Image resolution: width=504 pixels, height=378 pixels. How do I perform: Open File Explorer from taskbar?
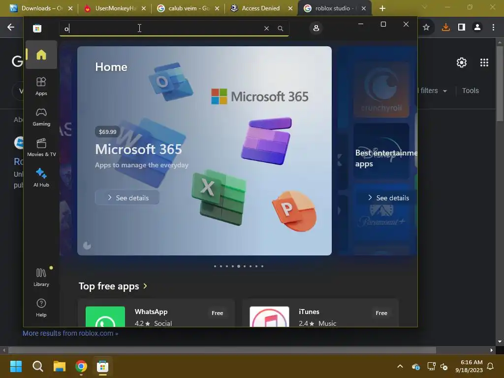(60, 366)
